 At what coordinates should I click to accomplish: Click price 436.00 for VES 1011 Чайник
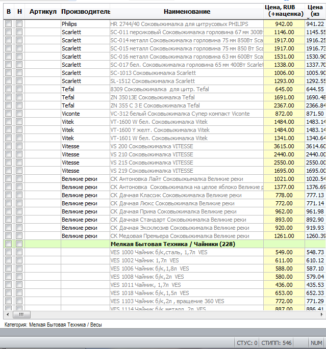pos(284,285)
